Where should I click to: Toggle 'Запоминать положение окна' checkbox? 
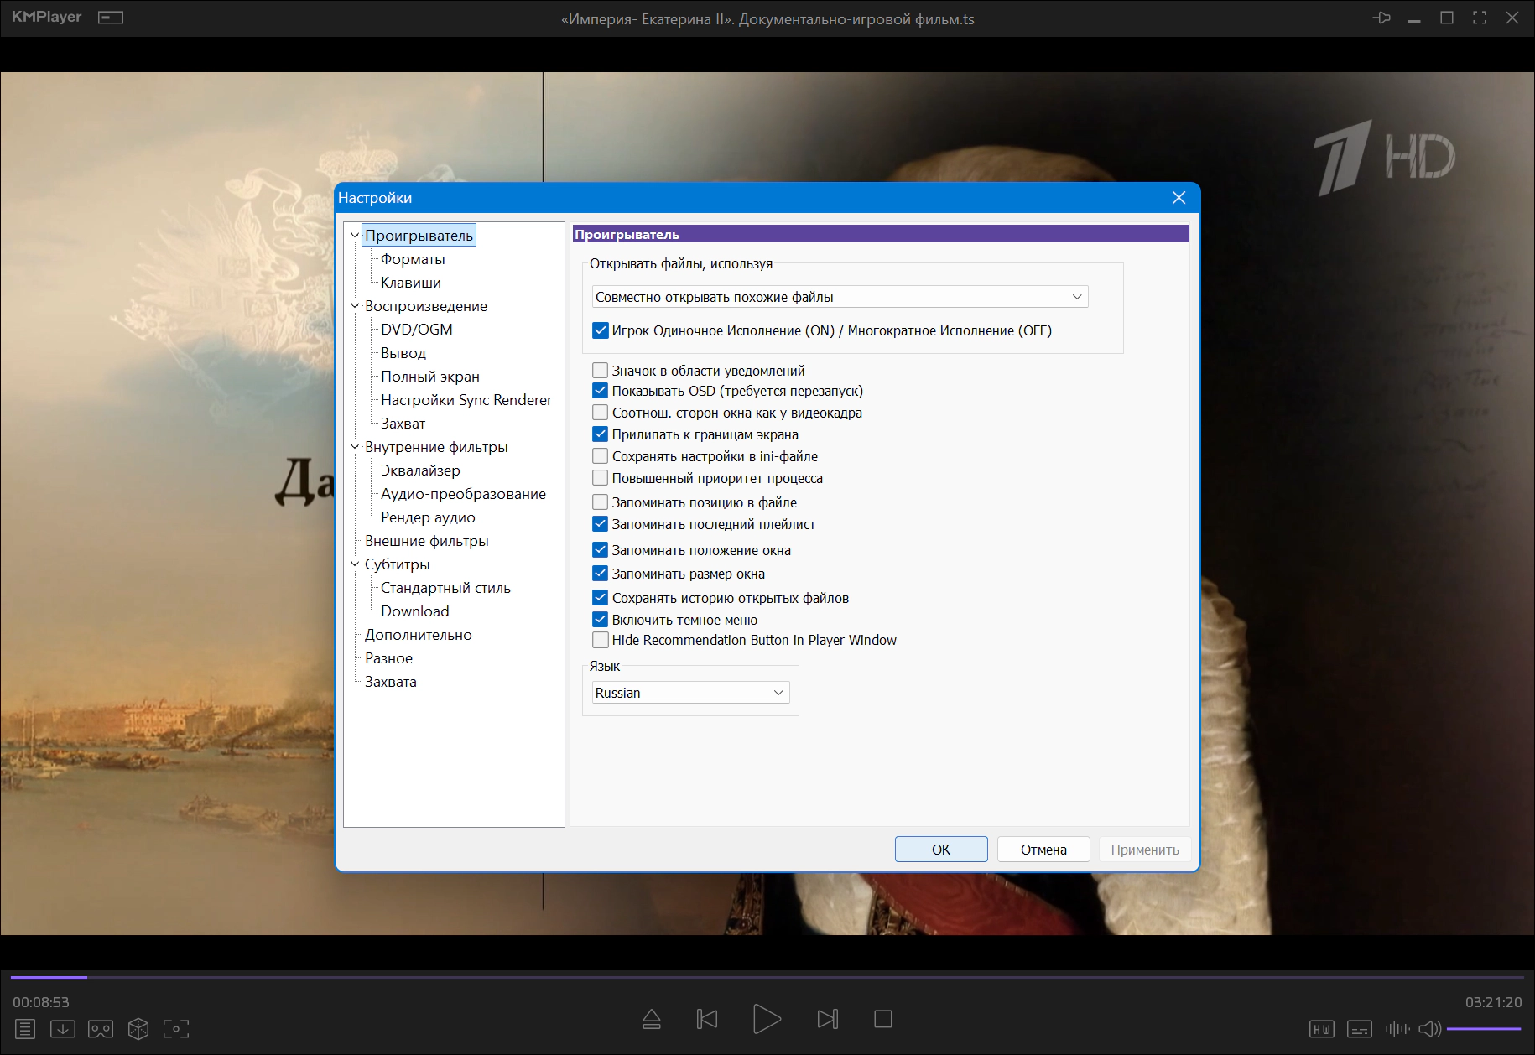(601, 550)
